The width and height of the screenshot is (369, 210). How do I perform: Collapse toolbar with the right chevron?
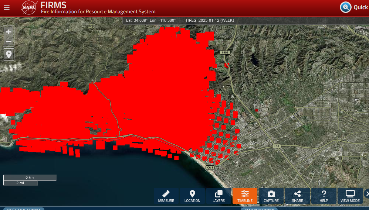[367, 194]
